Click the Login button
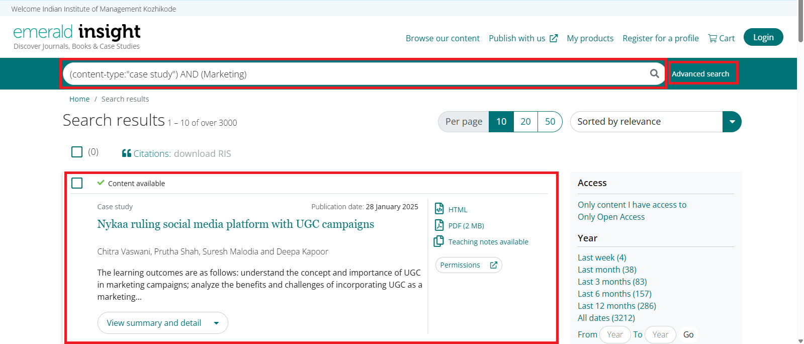Viewport: 804px width, 344px height. pos(763,37)
